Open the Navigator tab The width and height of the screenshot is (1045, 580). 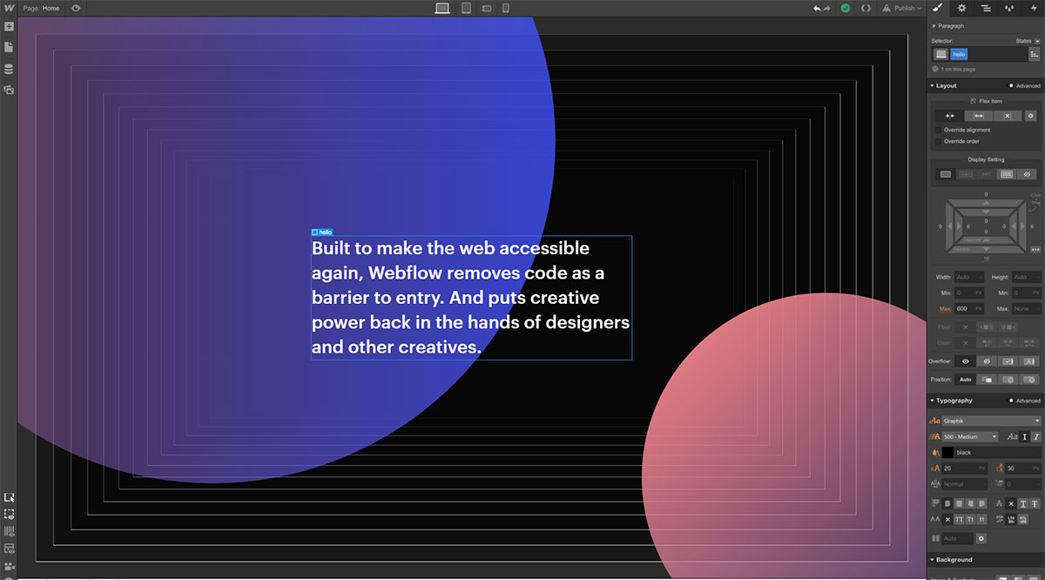pyautogui.click(x=985, y=8)
